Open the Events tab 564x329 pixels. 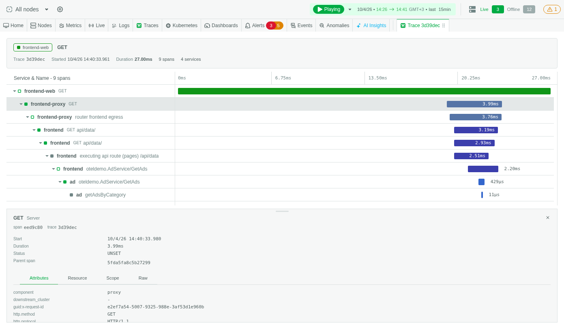tap(301, 26)
